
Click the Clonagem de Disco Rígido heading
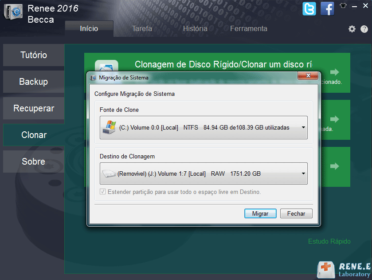223,64
